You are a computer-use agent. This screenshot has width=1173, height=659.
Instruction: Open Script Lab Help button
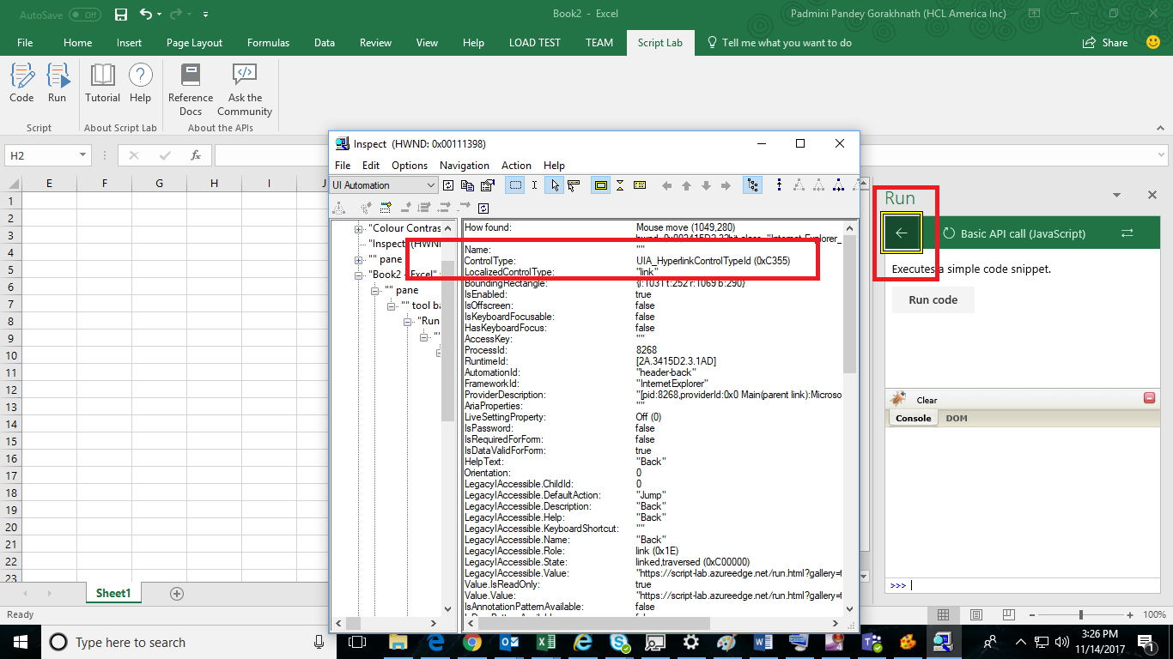point(141,83)
